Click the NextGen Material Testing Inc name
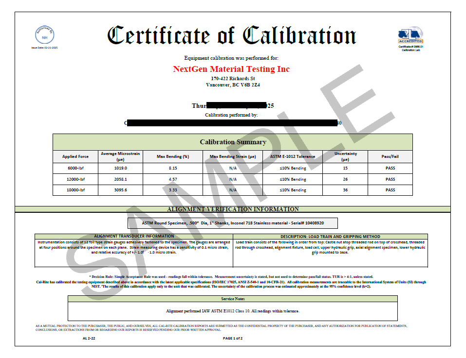 tap(231, 69)
